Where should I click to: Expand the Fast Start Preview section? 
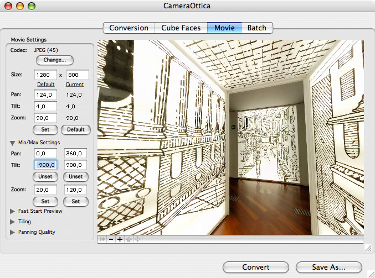(x=12, y=211)
